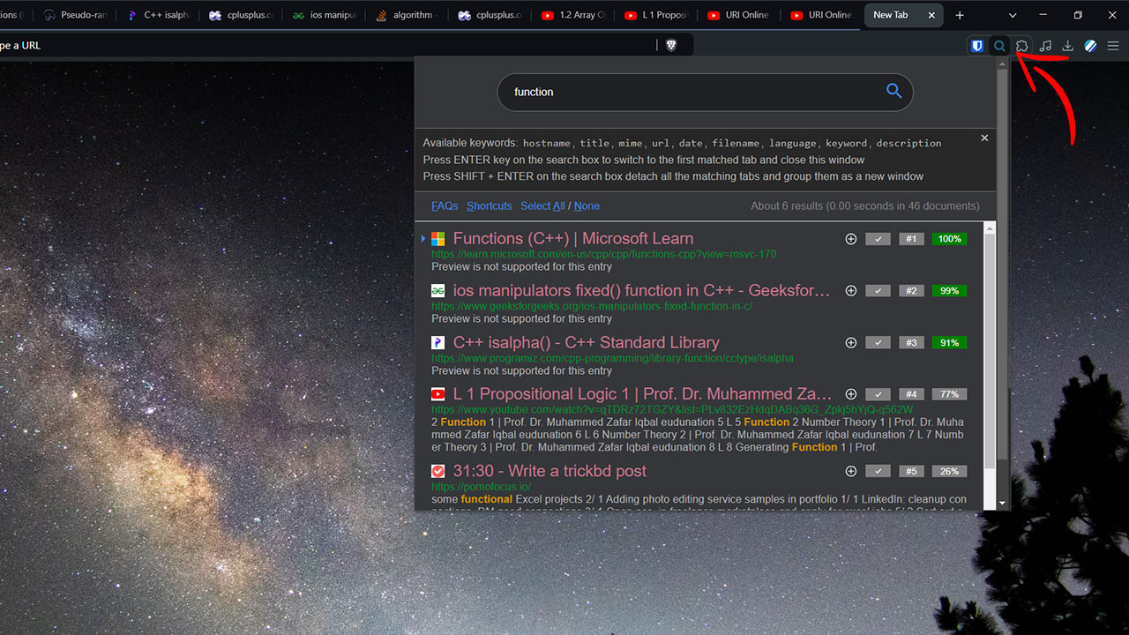Open the 'Shortcuts' link
This screenshot has height=635, width=1129.
[x=489, y=205]
